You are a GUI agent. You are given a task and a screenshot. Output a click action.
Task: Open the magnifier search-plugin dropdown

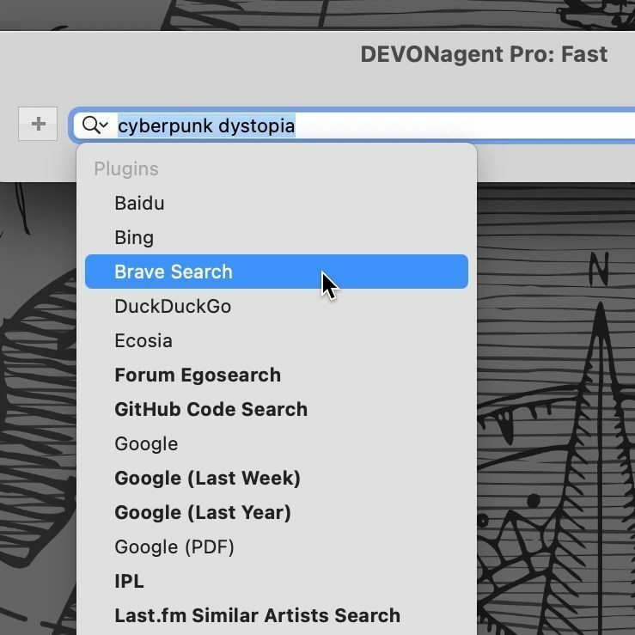(95, 125)
